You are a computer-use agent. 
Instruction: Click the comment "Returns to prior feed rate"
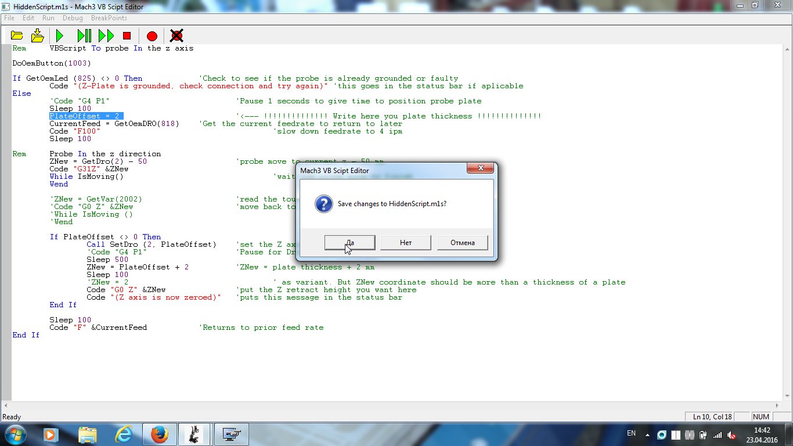pos(261,328)
